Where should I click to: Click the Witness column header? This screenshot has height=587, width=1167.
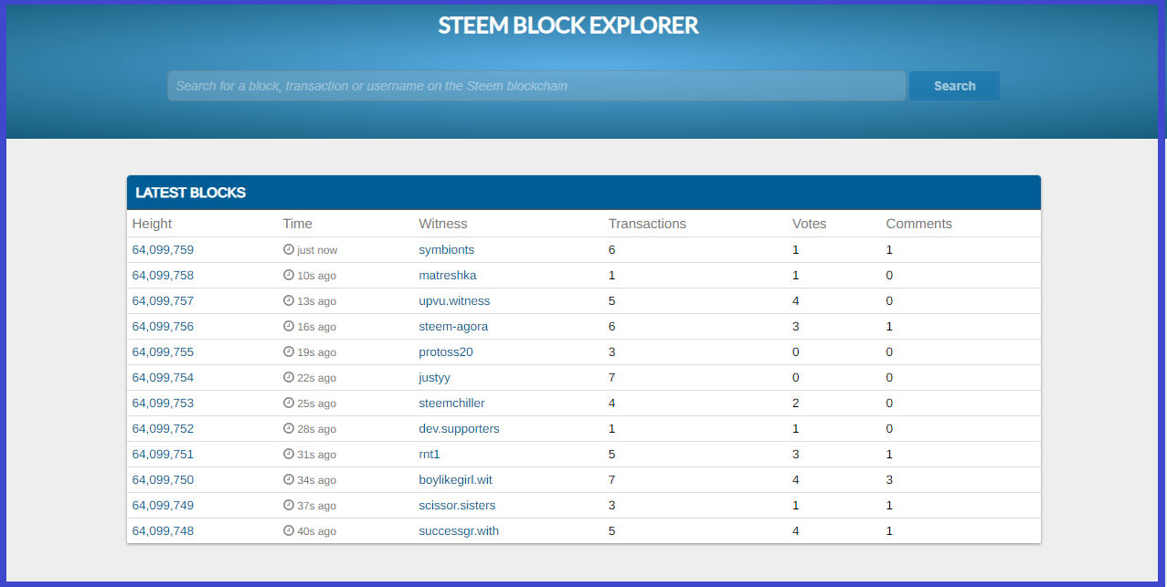443,224
